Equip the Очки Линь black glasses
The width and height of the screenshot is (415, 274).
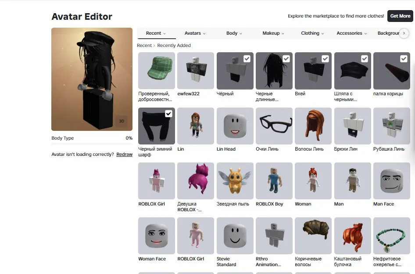(x=274, y=126)
